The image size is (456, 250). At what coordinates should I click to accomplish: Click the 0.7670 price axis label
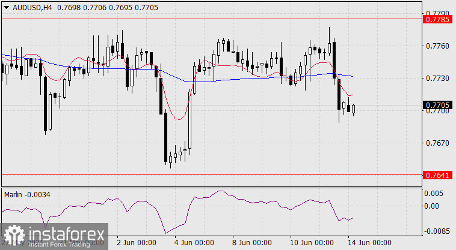(437, 143)
